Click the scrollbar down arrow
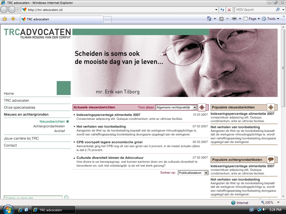The height and width of the screenshot is (214, 286). pyautogui.click(x=283, y=196)
